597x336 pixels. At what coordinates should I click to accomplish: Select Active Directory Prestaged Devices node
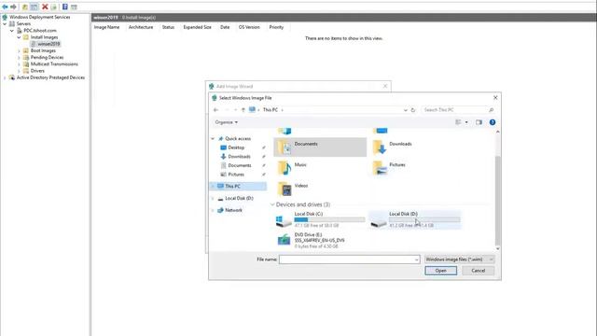[50, 77]
